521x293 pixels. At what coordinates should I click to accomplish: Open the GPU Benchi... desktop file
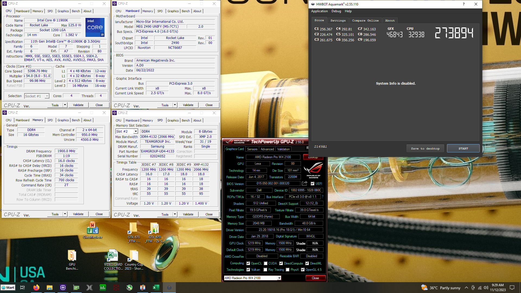tap(72, 260)
